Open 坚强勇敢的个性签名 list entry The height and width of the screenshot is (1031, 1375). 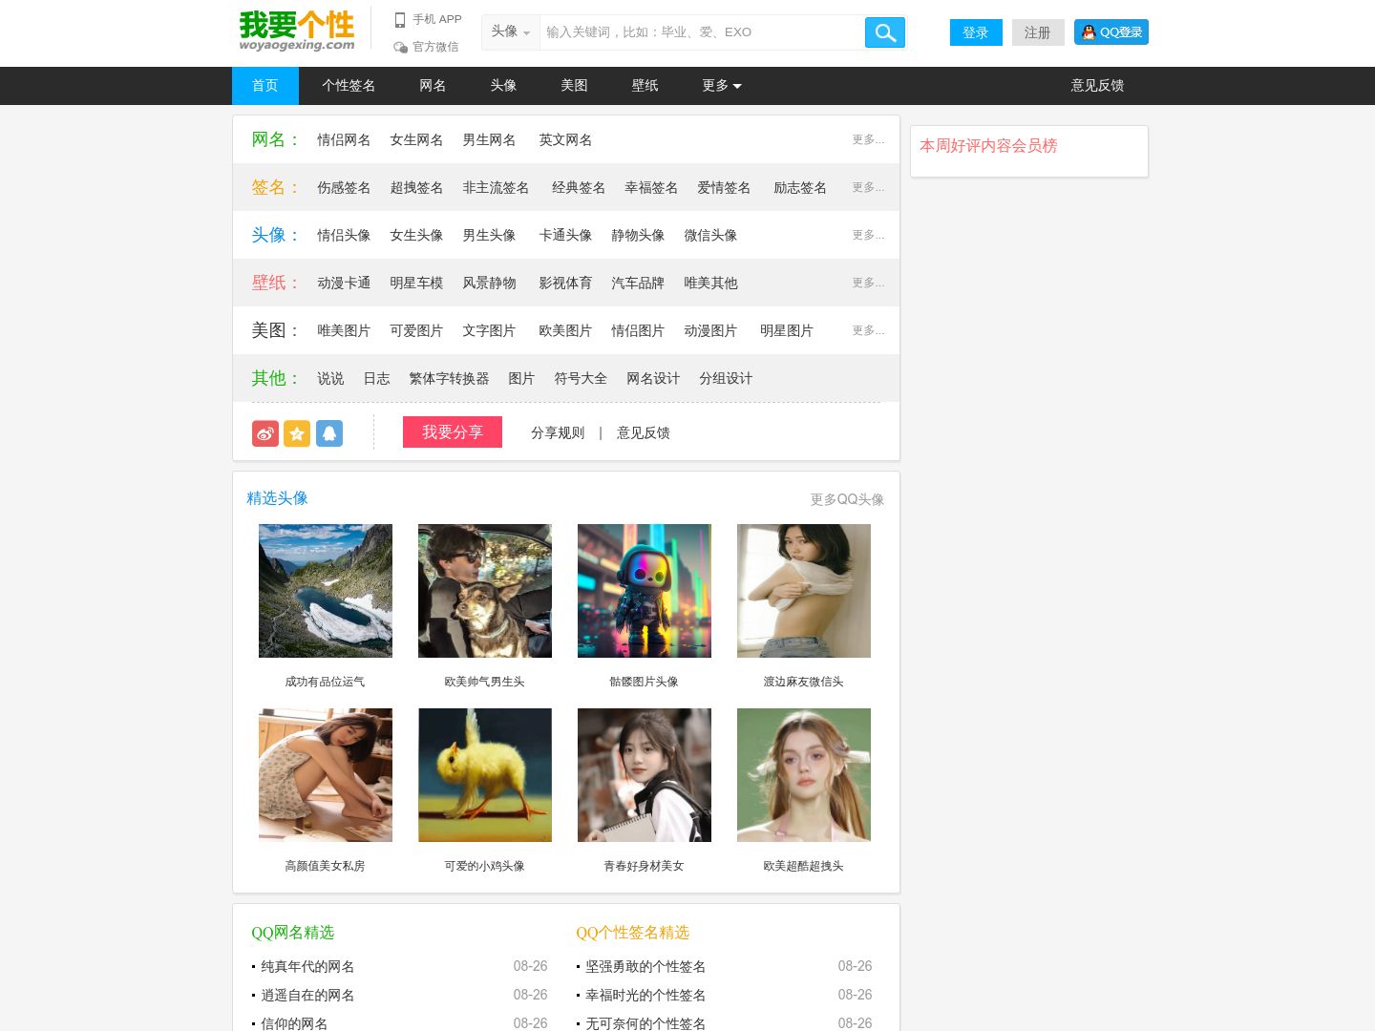pyautogui.click(x=645, y=967)
